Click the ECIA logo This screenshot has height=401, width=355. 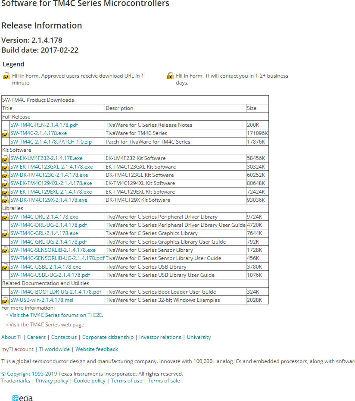[22, 398]
